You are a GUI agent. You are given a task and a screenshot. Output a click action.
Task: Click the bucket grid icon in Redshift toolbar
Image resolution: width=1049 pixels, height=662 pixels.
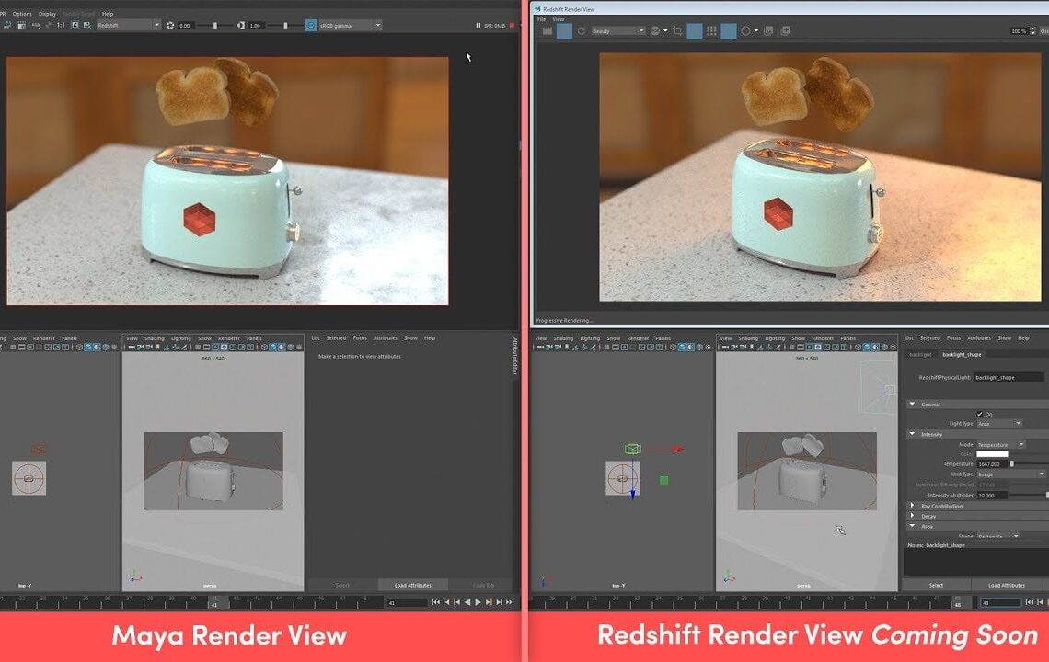coord(711,29)
